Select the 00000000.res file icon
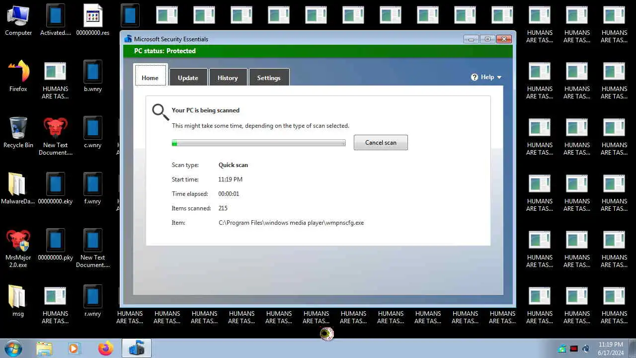636x358 pixels. pyautogui.click(x=93, y=20)
